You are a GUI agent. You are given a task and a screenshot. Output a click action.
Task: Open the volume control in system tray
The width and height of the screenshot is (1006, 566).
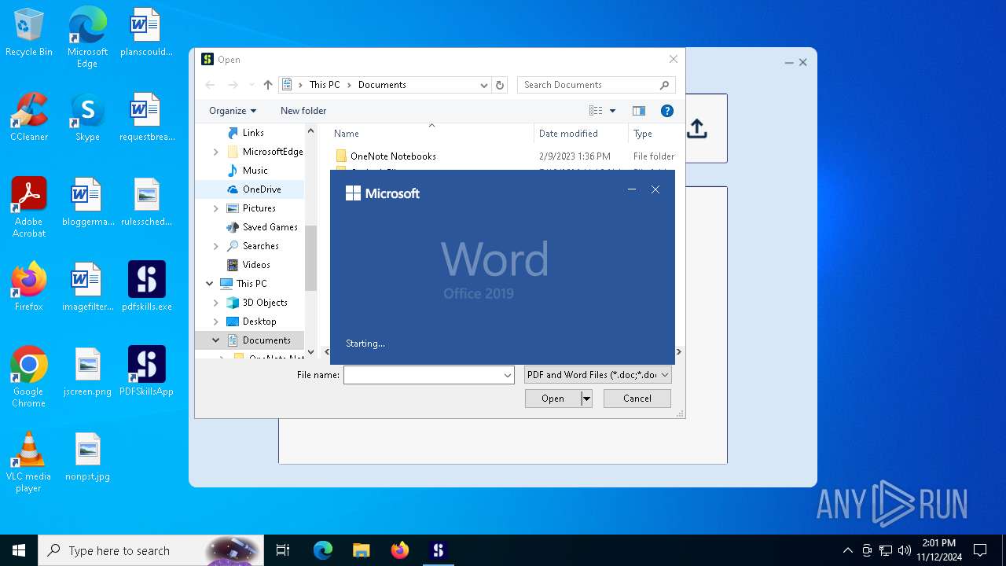[904, 550]
